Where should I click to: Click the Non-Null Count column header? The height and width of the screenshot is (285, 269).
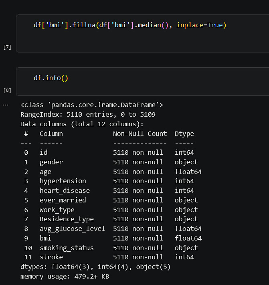(x=140, y=133)
